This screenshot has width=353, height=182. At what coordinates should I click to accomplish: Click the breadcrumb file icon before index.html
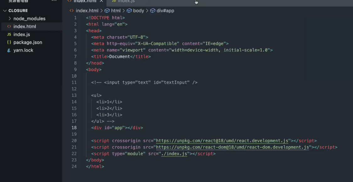pyautogui.click(x=72, y=11)
